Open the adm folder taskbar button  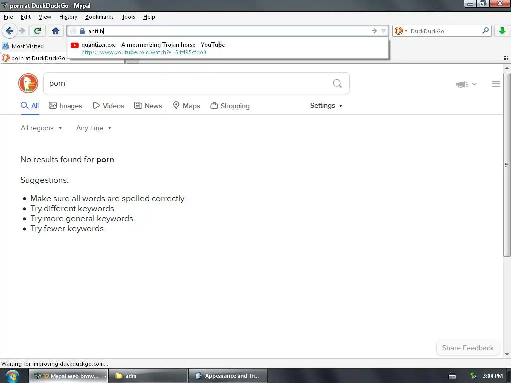[148, 376]
